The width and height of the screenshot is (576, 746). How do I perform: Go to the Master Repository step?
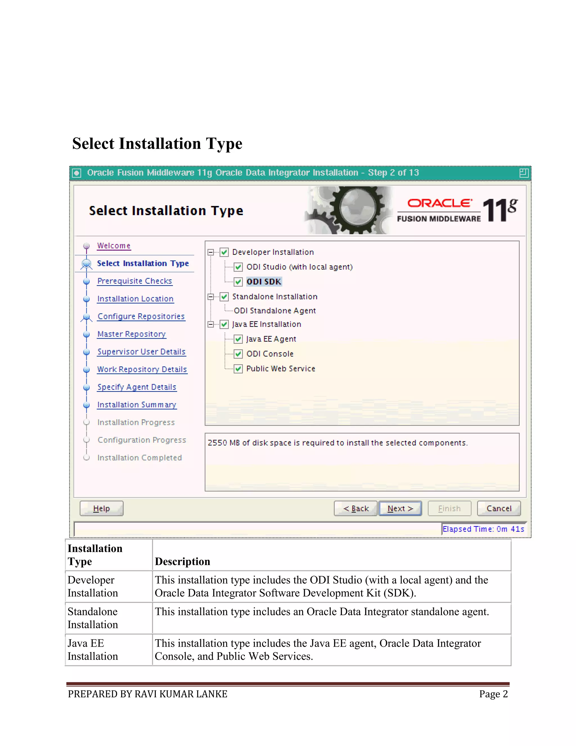click(x=131, y=334)
